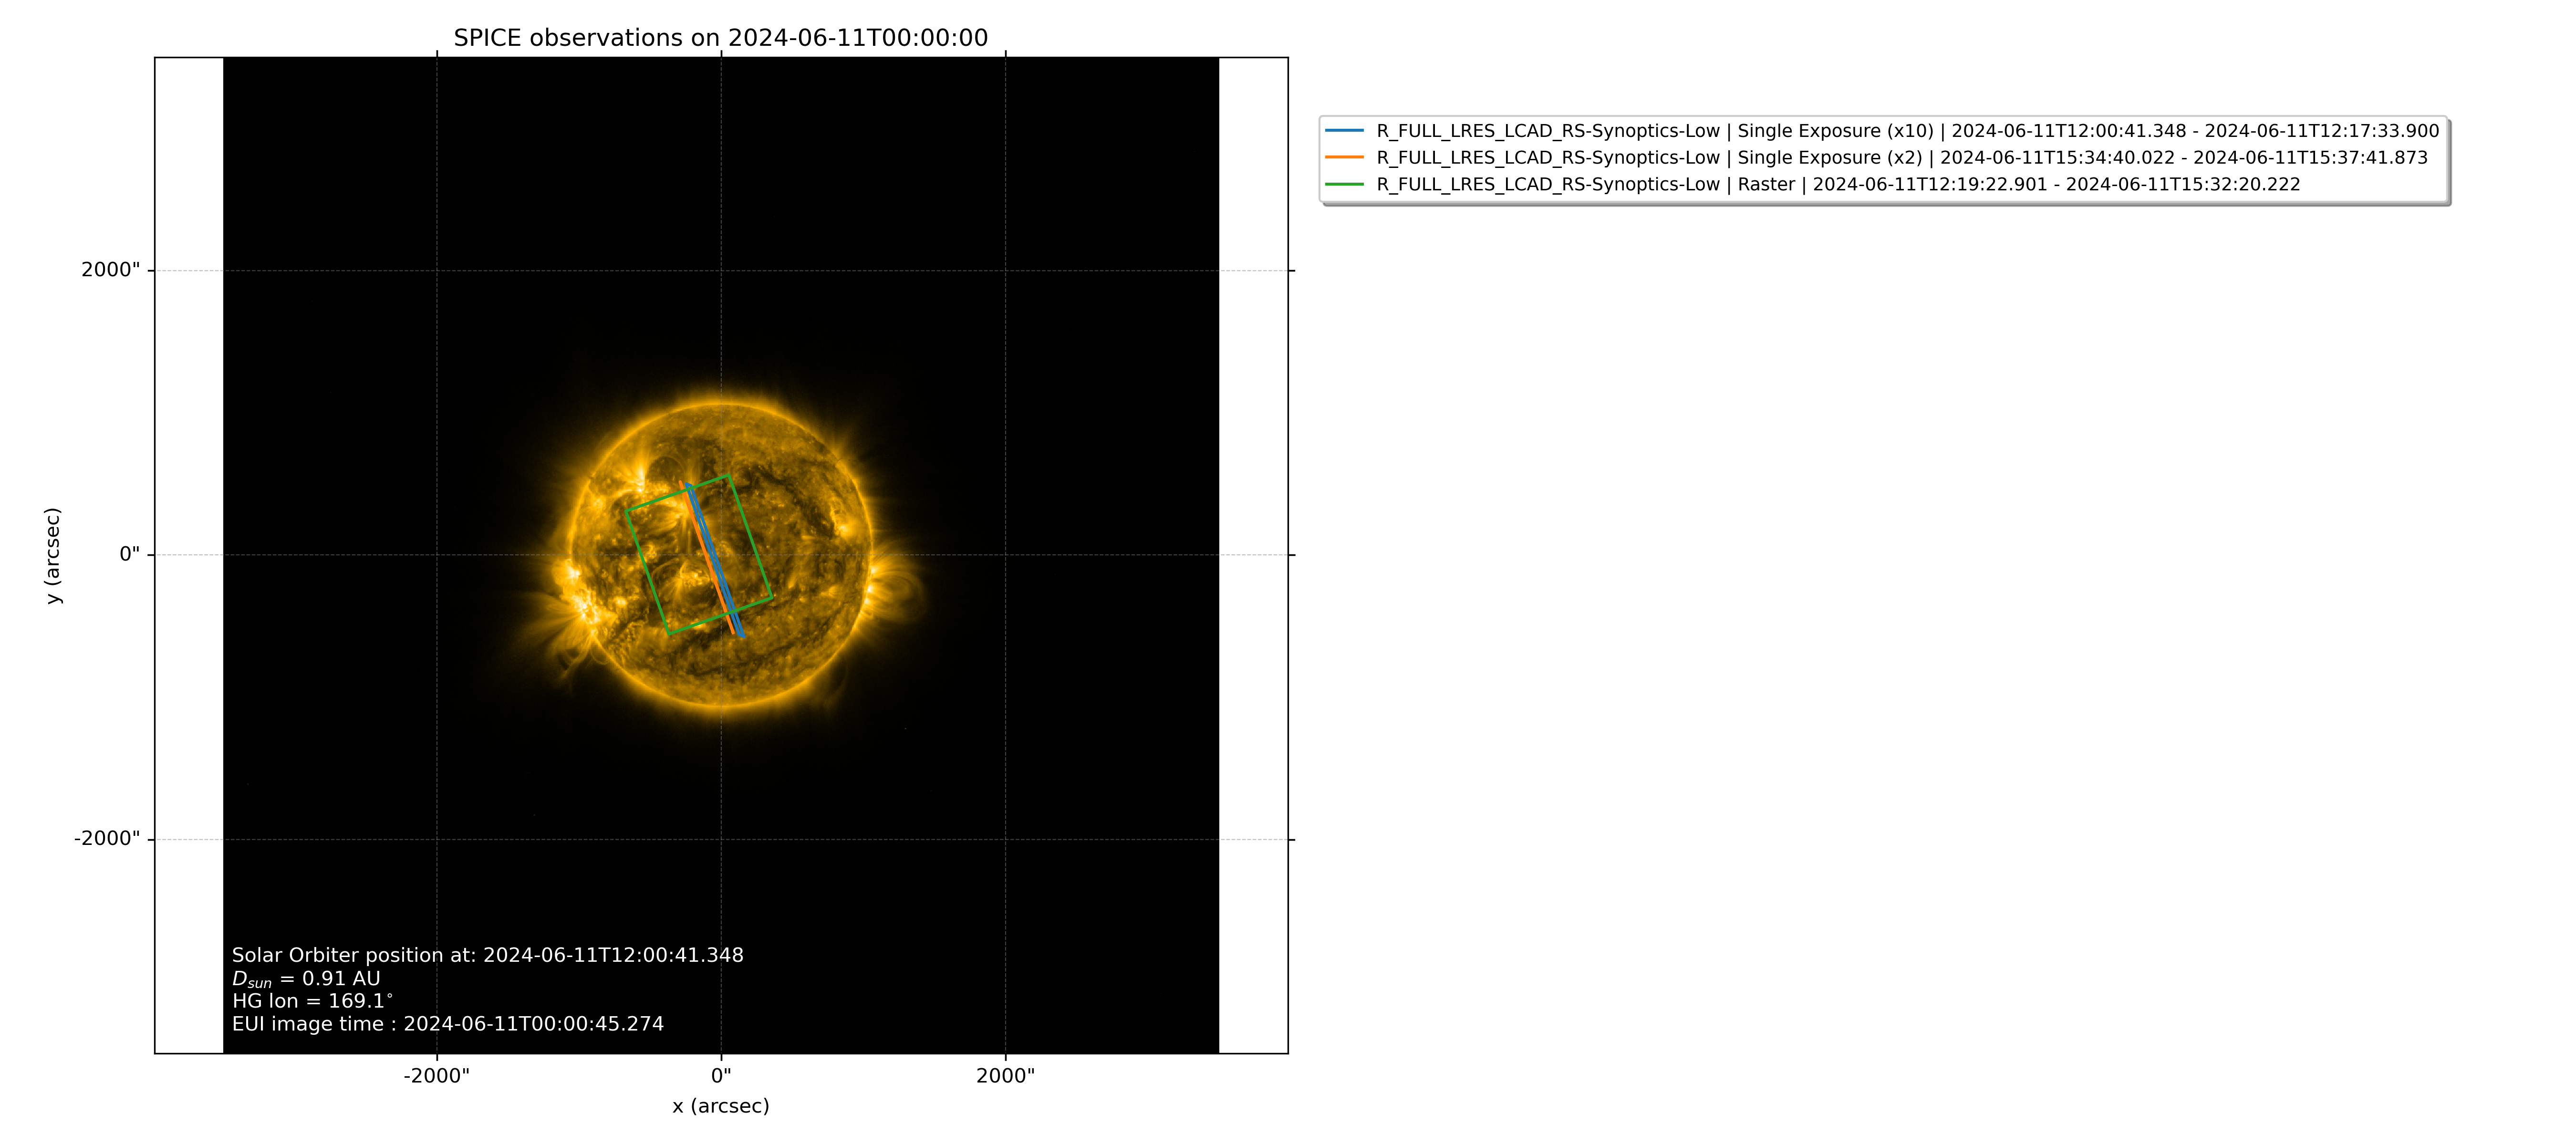Click the -2000" tick on the y-axis

pyautogui.click(x=107, y=839)
